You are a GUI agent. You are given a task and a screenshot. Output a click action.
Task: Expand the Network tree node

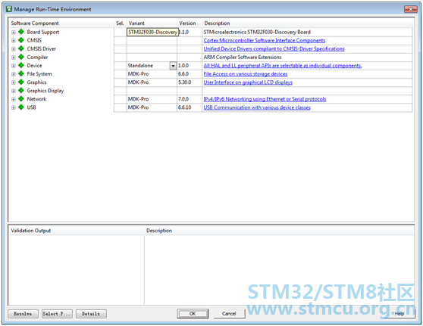pos(13,99)
